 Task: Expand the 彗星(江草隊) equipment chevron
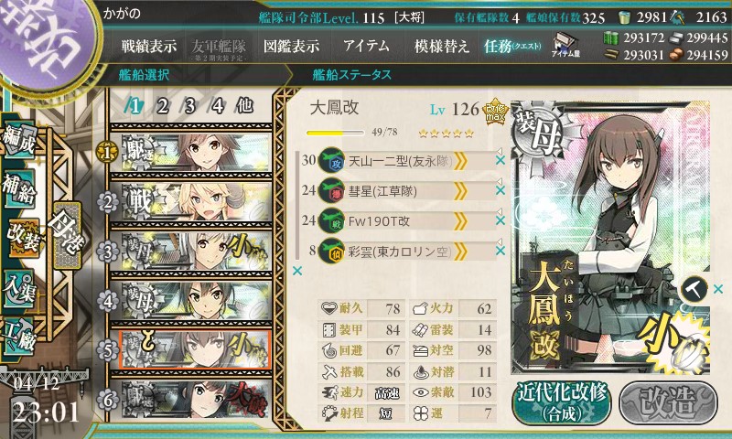(460, 191)
